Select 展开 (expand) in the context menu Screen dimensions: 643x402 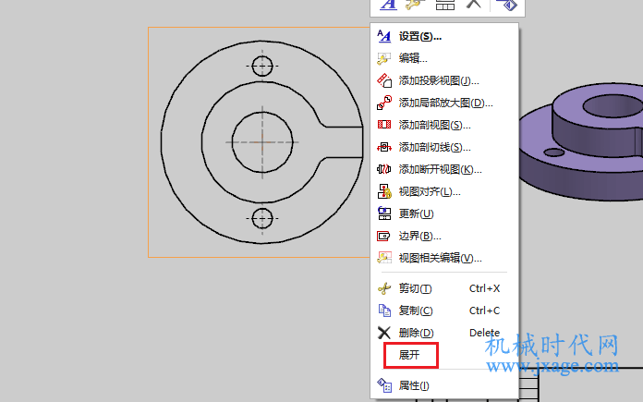(444, 355)
